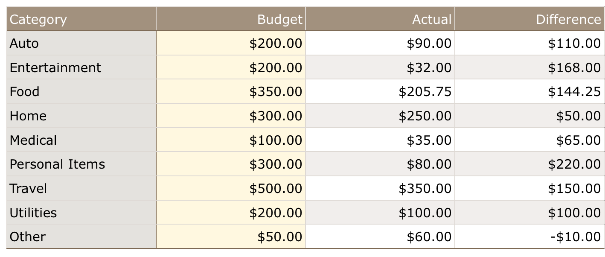The image size is (605, 257).
Task: Select the Category header cell
Action: pyautogui.click(x=81, y=19)
